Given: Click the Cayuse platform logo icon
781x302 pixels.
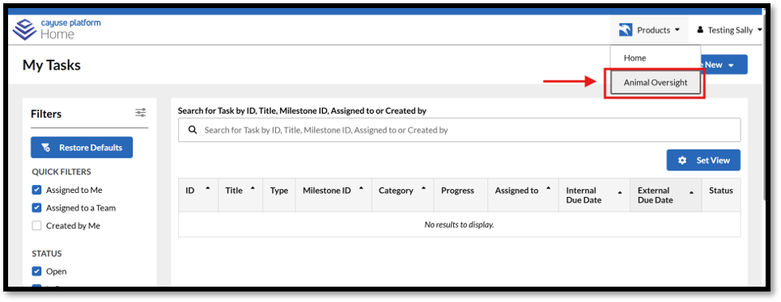Looking at the screenshot, I should tap(24, 30).
